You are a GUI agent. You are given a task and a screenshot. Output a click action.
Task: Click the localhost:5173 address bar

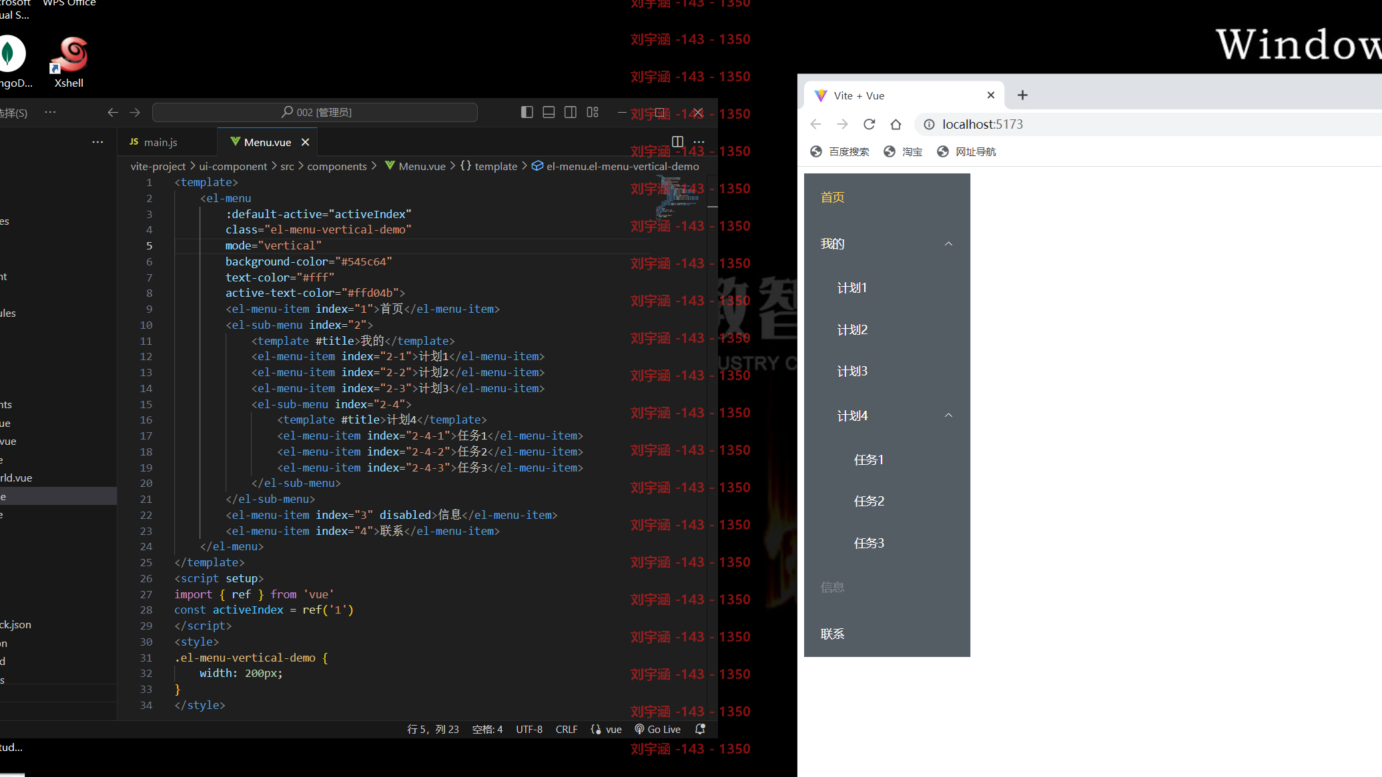1148,124
